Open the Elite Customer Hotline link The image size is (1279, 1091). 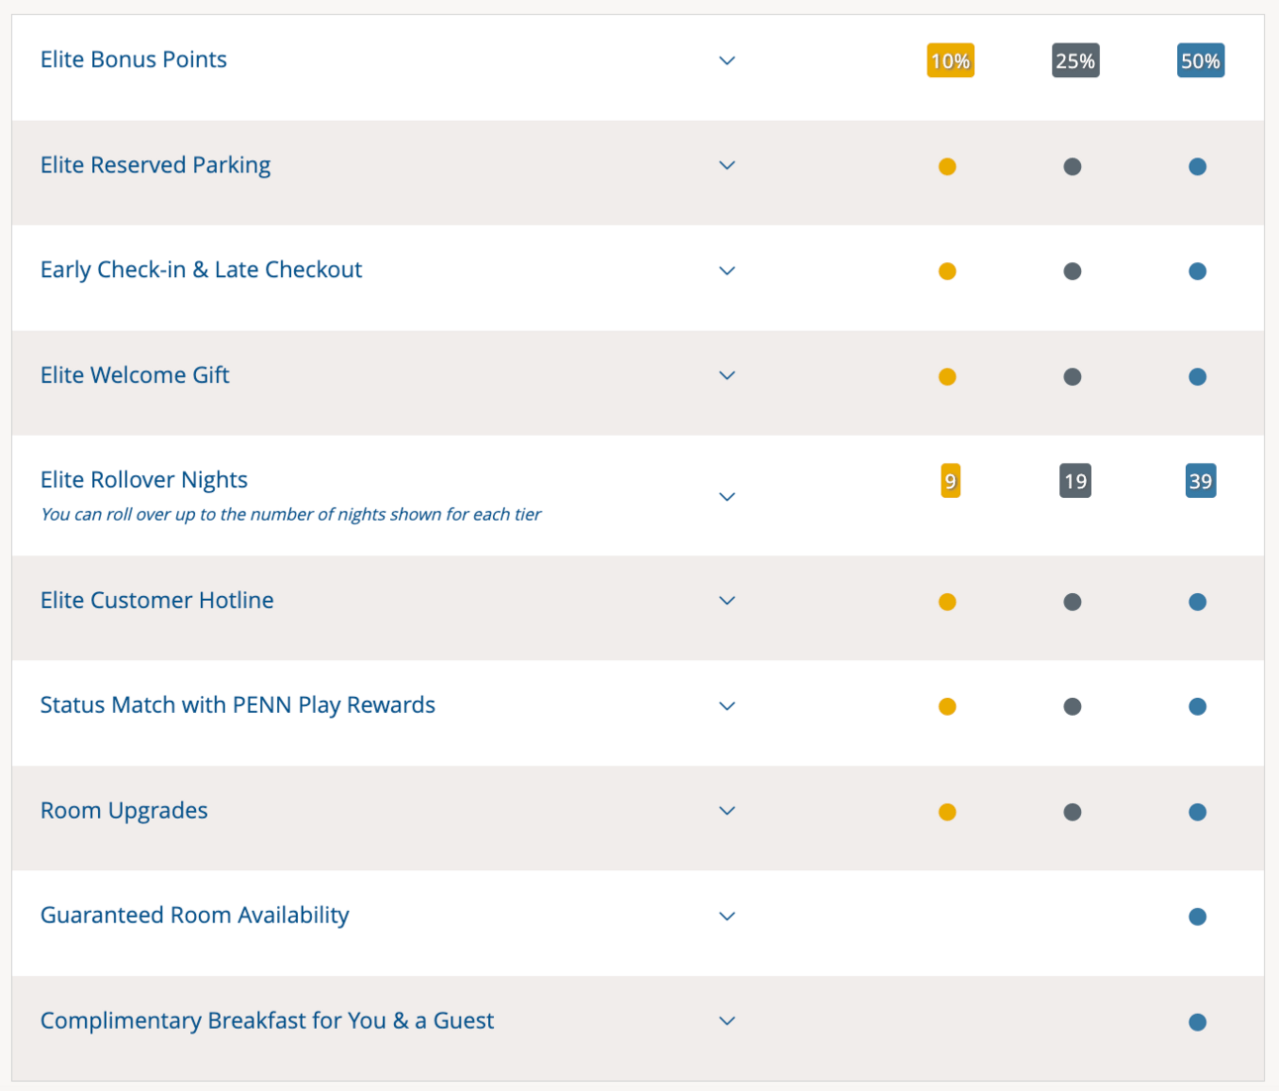click(156, 600)
